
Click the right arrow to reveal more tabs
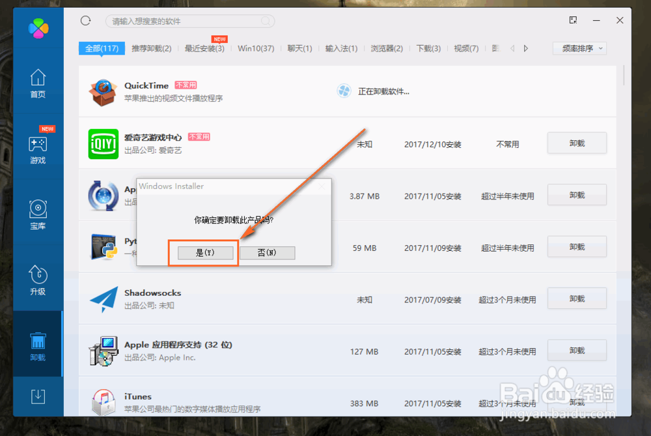[526, 48]
